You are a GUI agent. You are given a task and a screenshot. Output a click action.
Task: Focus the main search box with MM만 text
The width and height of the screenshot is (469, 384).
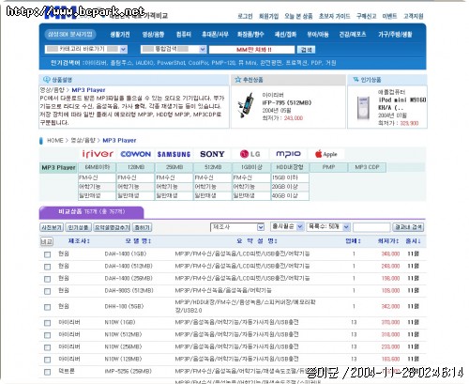click(x=251, y=50)
